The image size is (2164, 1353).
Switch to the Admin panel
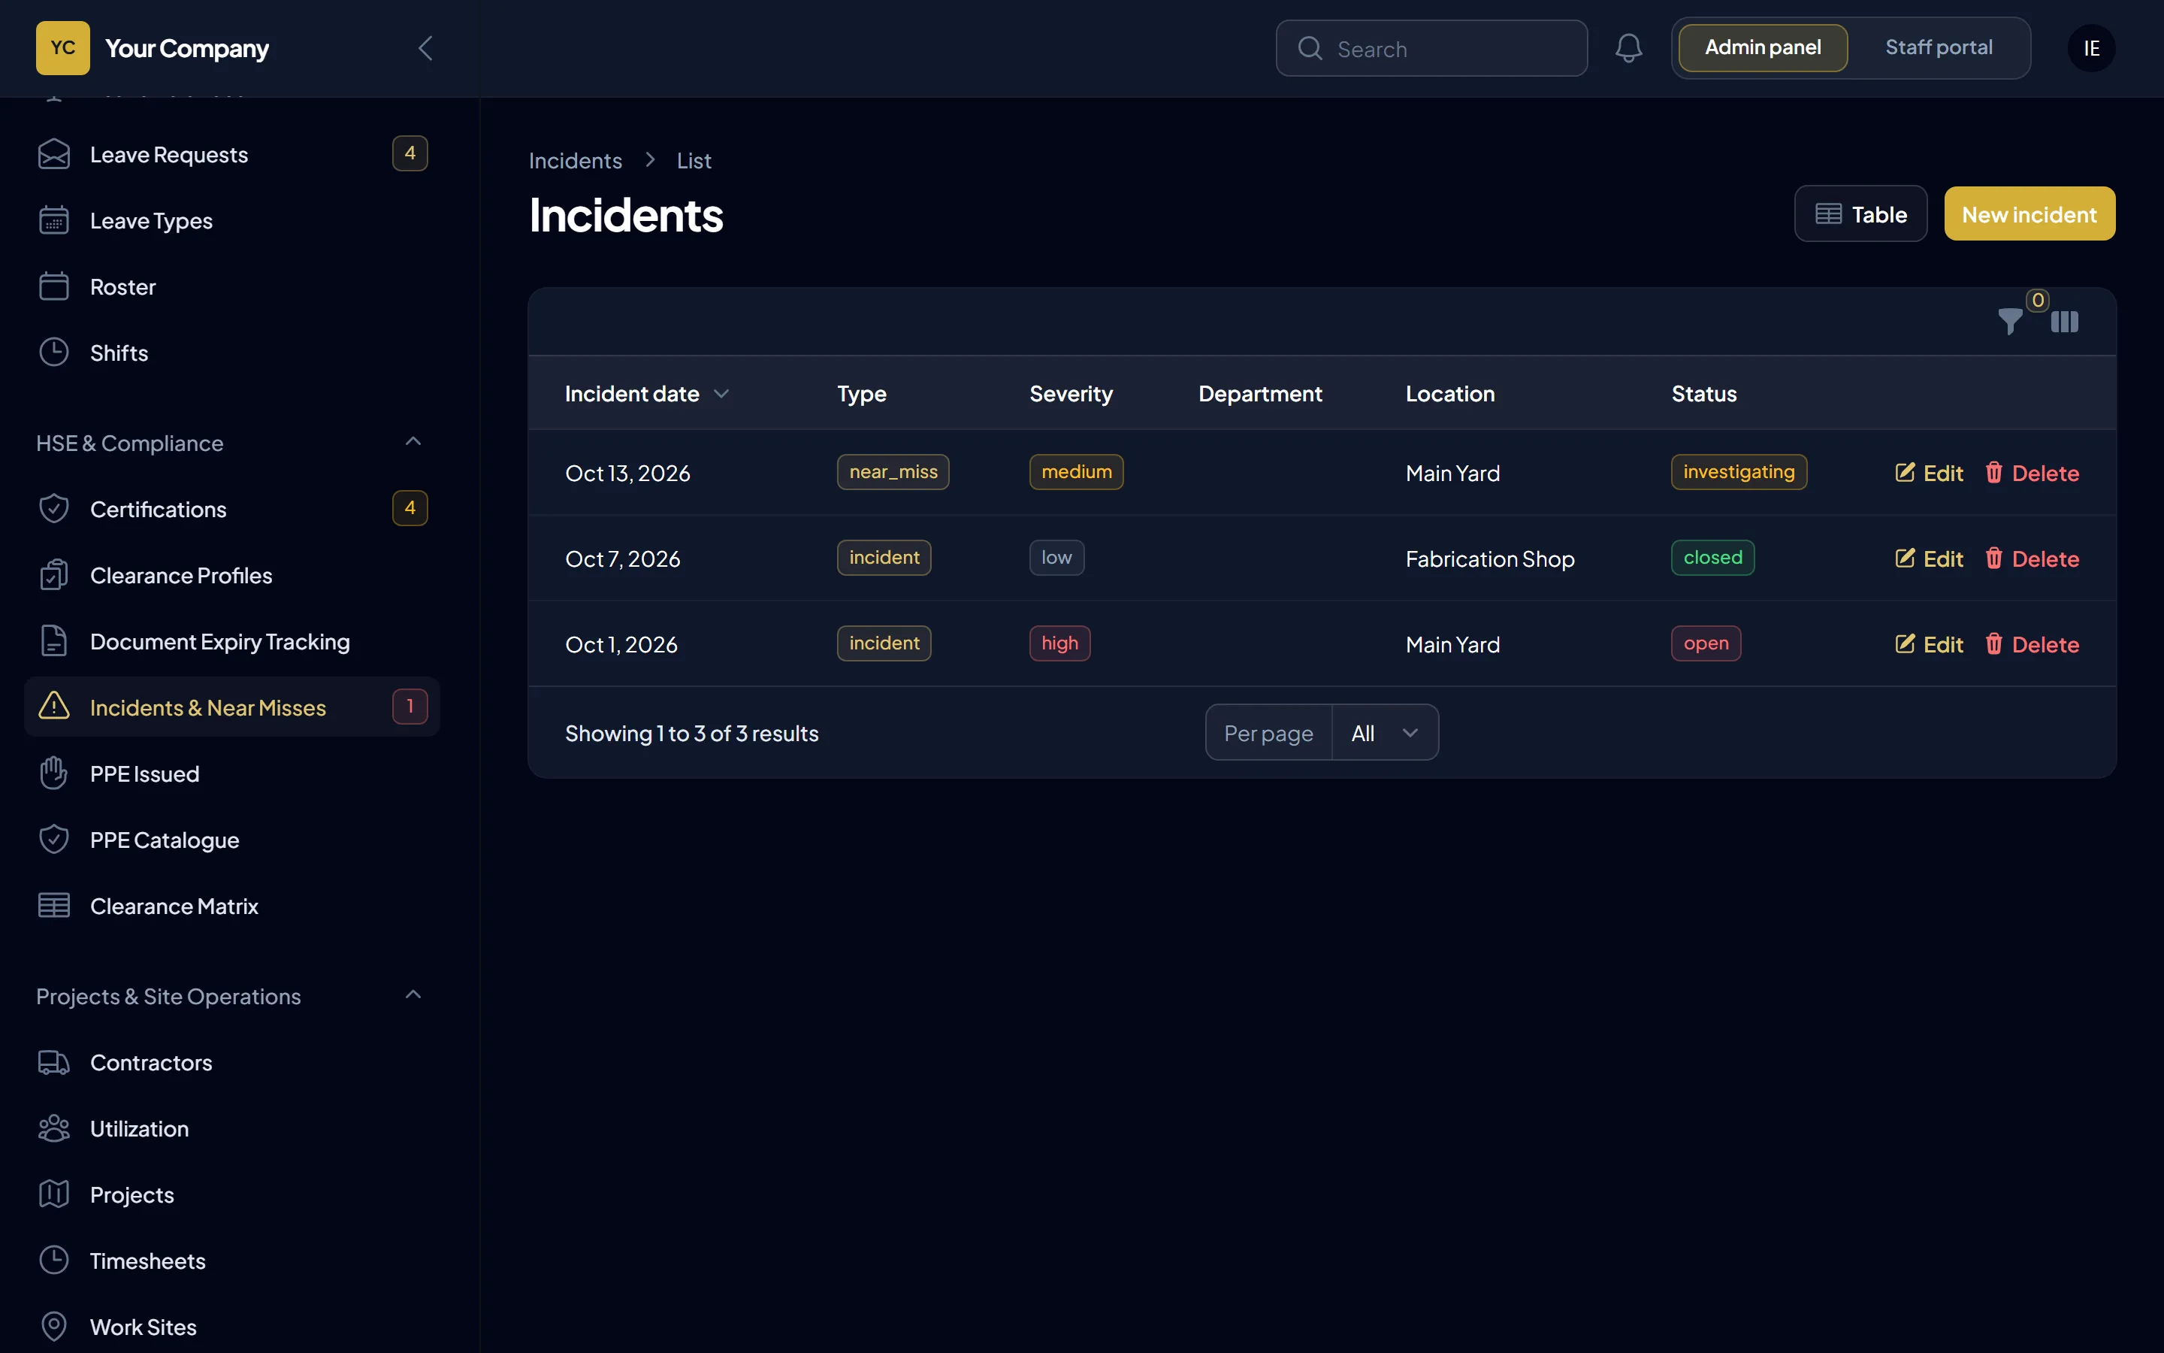click(x=1763, y=47)
